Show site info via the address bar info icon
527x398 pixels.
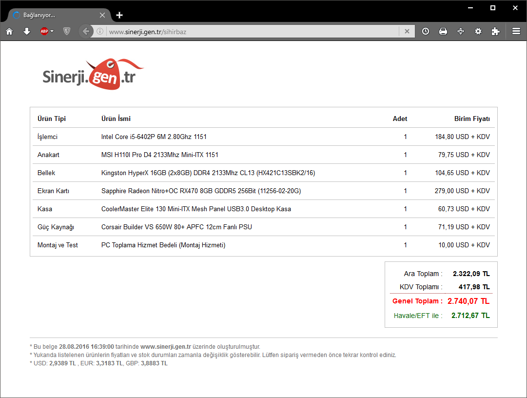click(x=100, y=31)
